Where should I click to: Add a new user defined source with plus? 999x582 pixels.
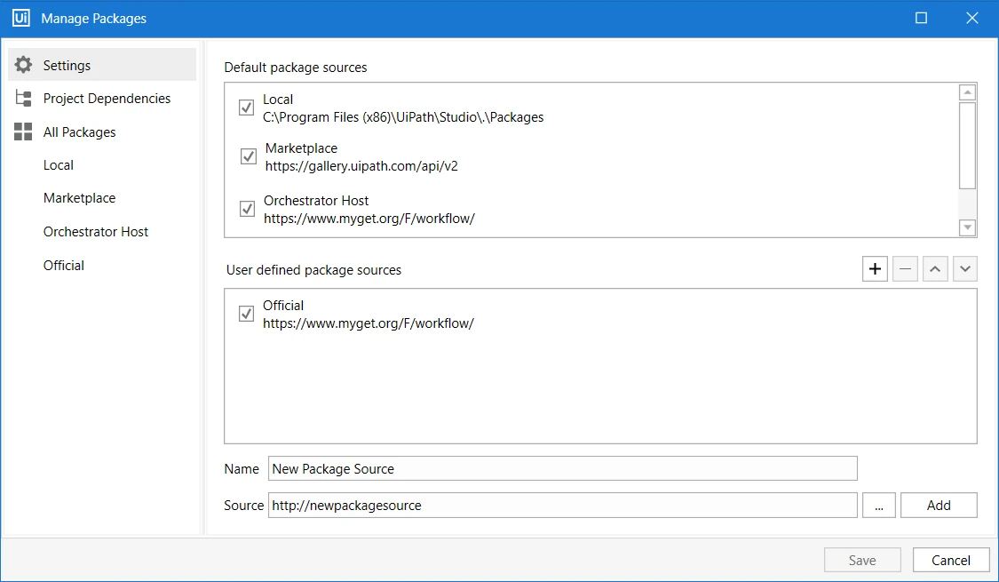(875, 269)
